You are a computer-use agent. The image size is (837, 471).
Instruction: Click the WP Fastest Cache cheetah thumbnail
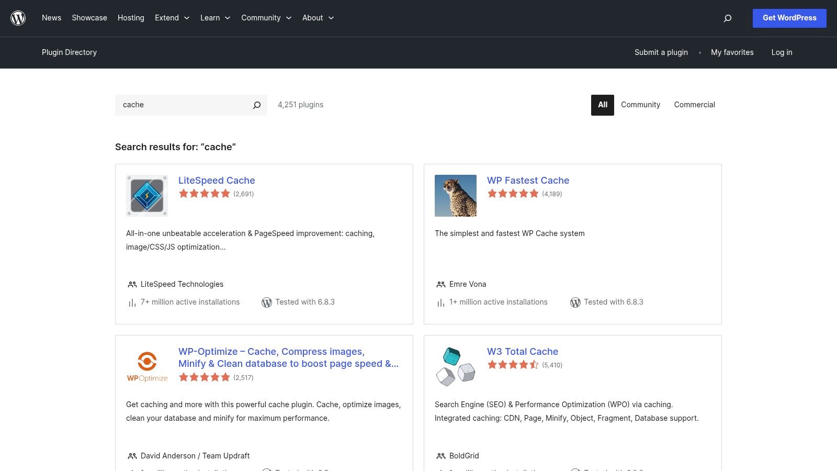(456, 195)
